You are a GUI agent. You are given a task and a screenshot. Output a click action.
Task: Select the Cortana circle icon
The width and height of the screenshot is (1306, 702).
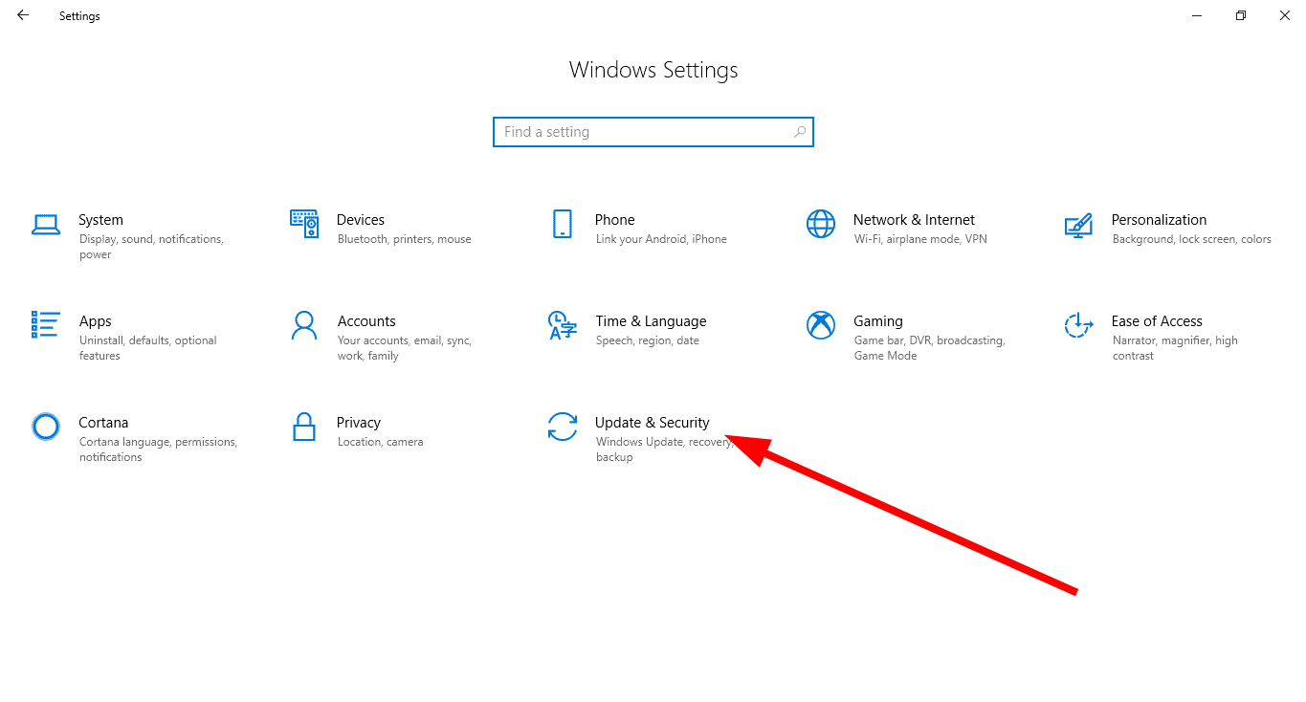coord(46,427)
